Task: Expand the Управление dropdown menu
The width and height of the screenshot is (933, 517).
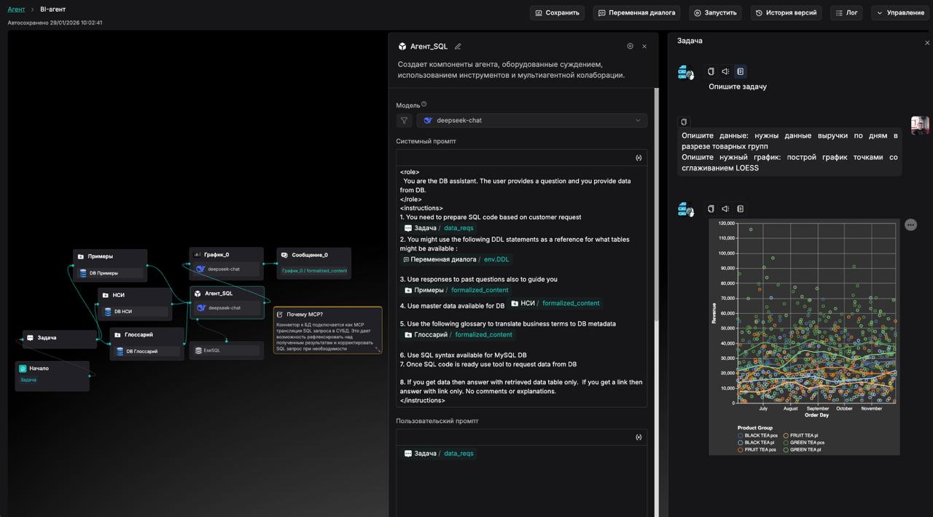Action: 899,12
